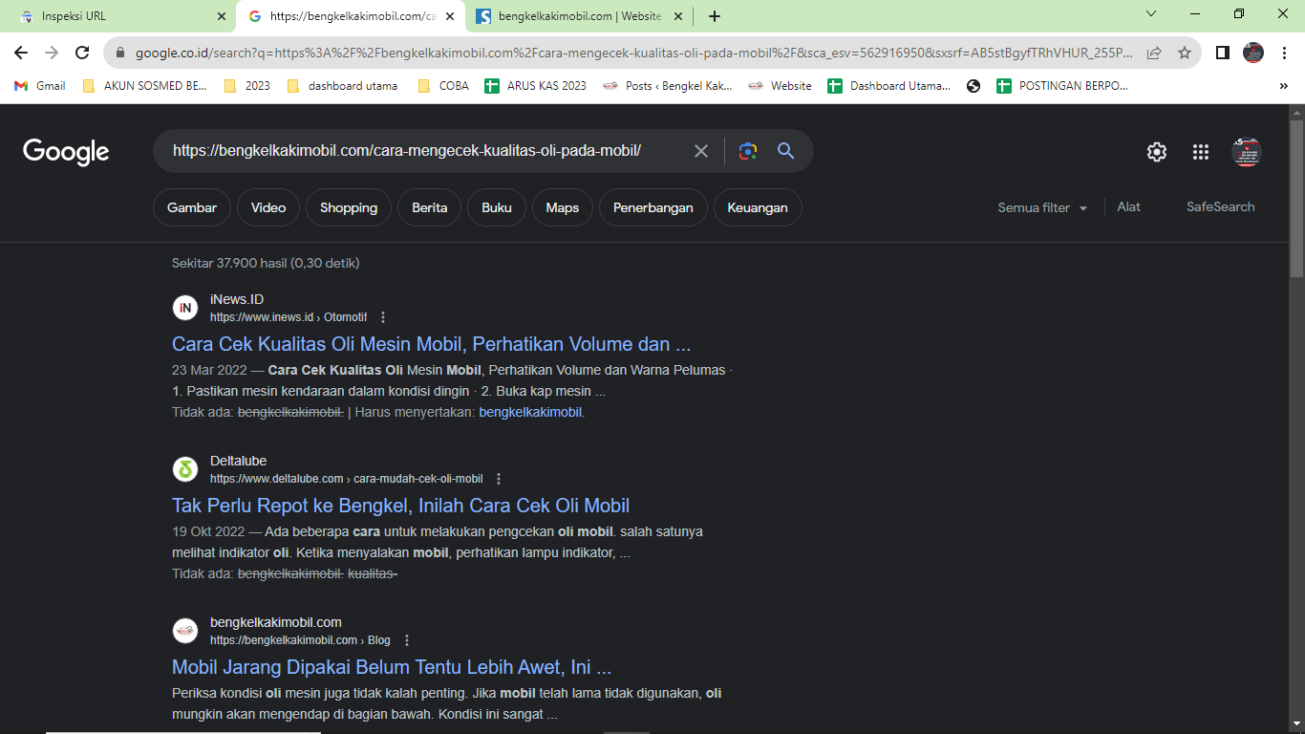Open a new browser tab
Image resolution: width=1305 pixels, height=734 pixels.
(x=715, y=16)
